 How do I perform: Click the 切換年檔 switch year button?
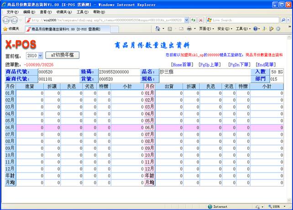click(63, 55)
